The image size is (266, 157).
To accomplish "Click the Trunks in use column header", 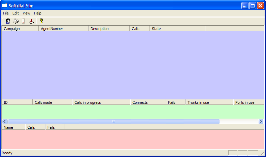I will click(x=209, y=102).
